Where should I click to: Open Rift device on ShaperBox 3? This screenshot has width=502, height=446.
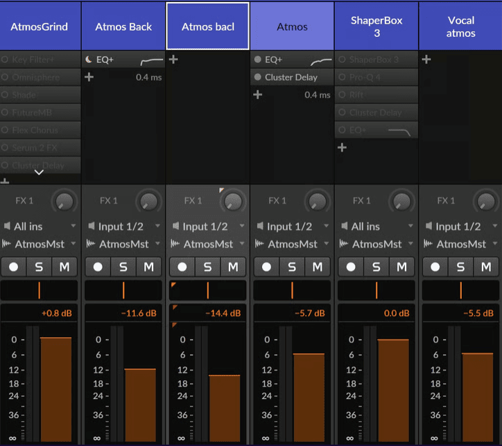(x=376, y=95)
